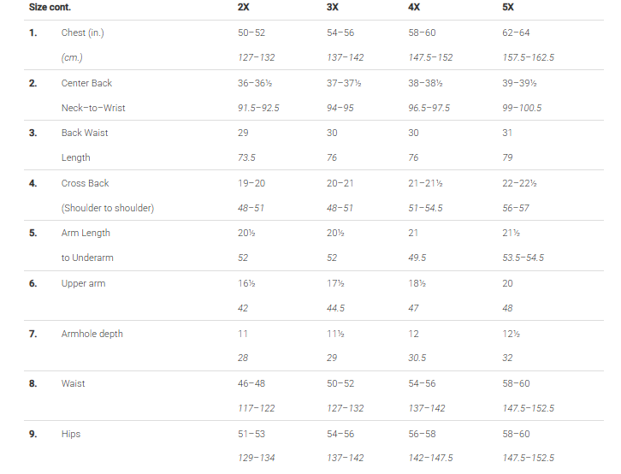Click the 3X size column header
621x474 pixels.
pyautogui.click(x=332, y=7)
